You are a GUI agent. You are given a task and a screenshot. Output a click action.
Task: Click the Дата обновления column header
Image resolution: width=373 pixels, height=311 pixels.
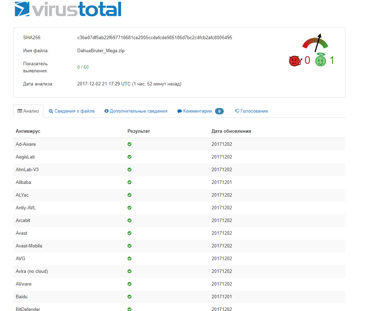click(231, 131)
